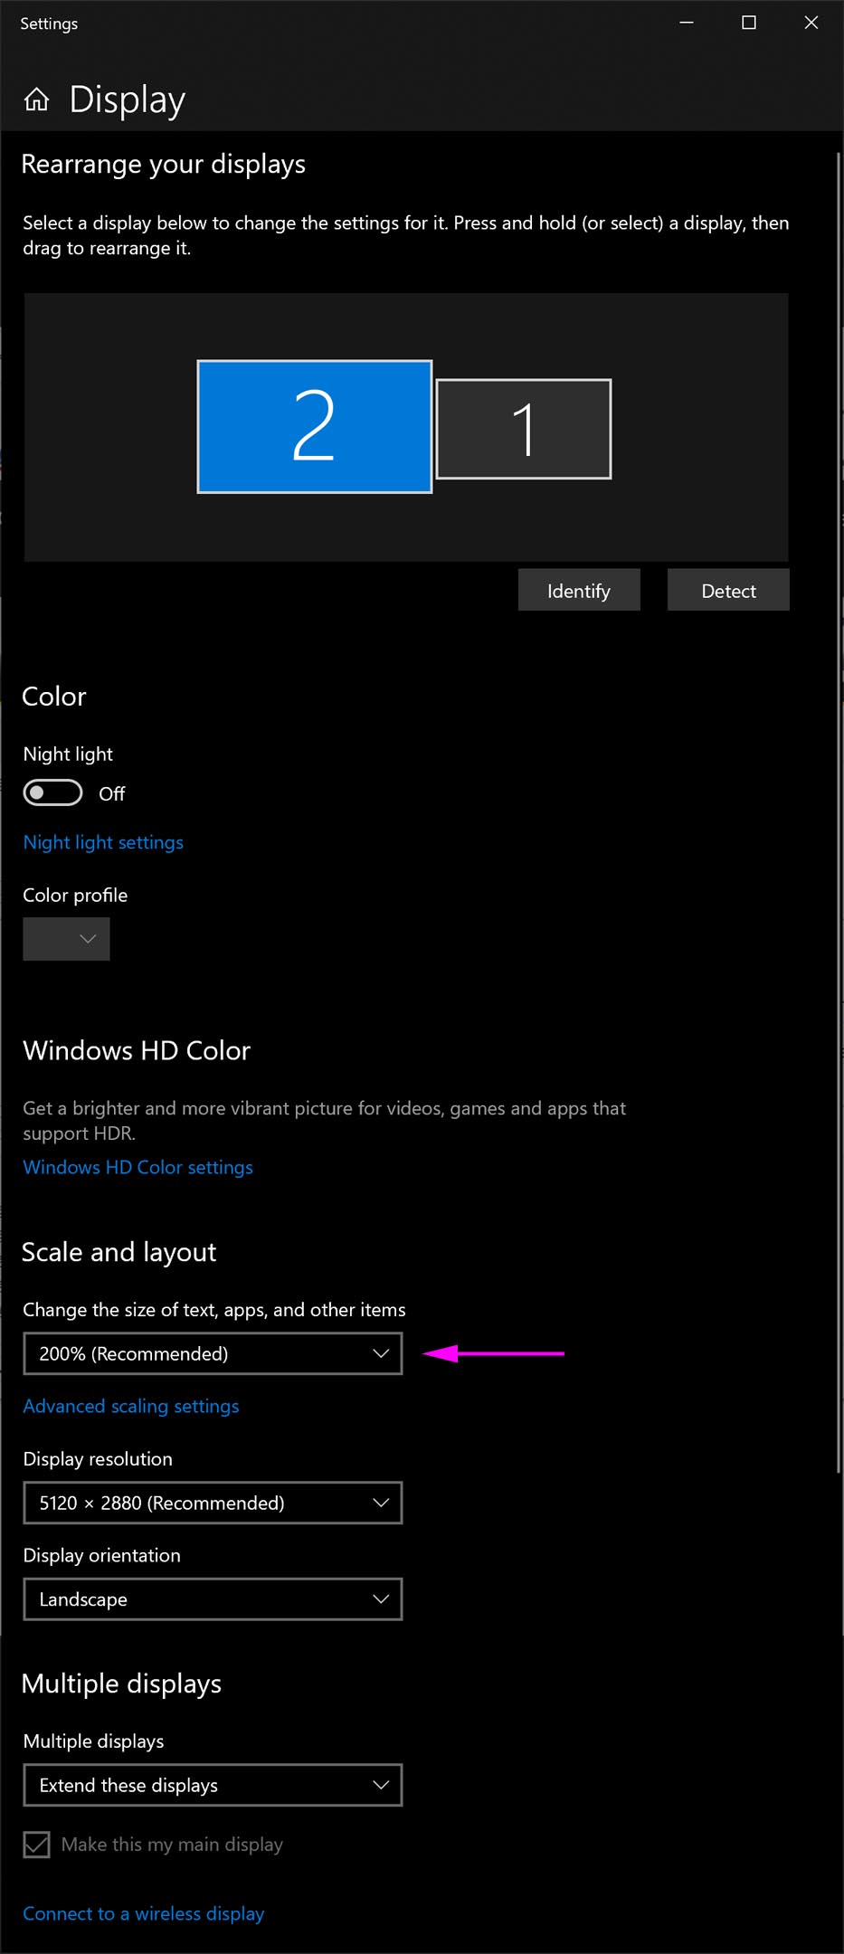Open the 200% scaling dropdown
This screenshot has height=1954, width=844.
click(x=213, y=1353)
